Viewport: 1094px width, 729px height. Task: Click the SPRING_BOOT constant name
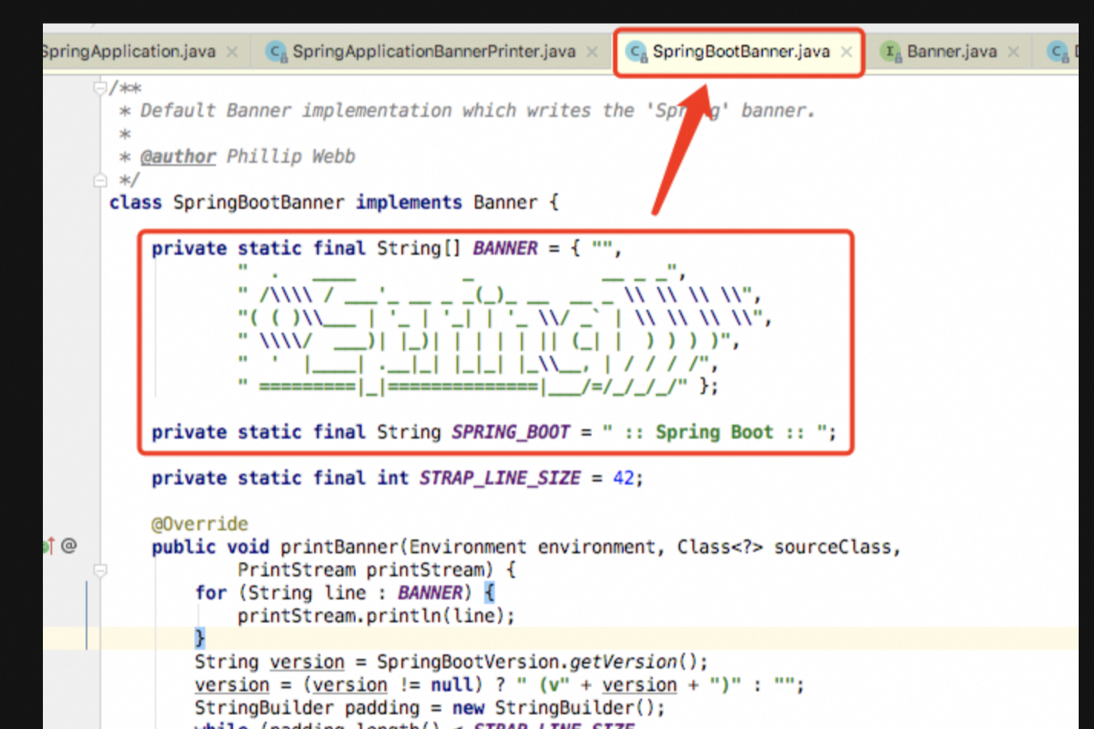click(511, 432)
